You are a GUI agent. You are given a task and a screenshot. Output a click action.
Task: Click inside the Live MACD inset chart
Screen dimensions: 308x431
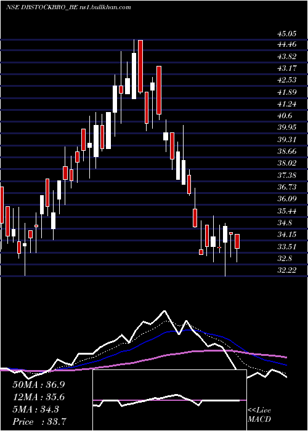(x=169, y=400)
